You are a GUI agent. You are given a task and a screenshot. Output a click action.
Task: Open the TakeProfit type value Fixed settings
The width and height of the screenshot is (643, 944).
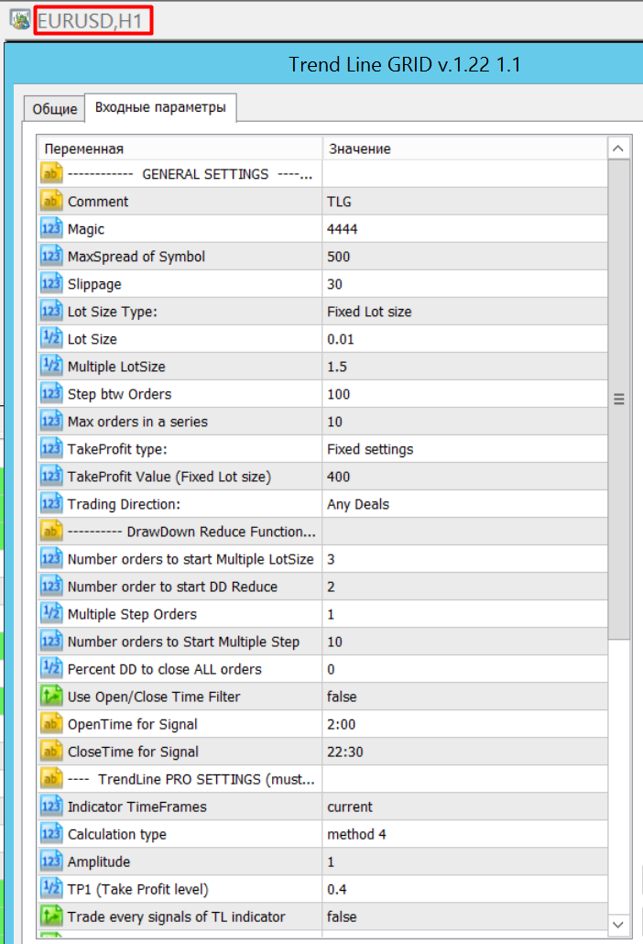coord(465,449)
